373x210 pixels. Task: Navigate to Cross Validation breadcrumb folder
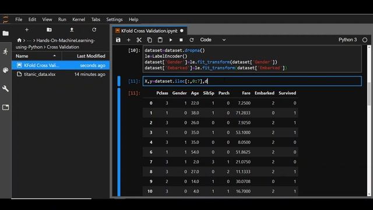pyautogui.click(x=63, y=47)
